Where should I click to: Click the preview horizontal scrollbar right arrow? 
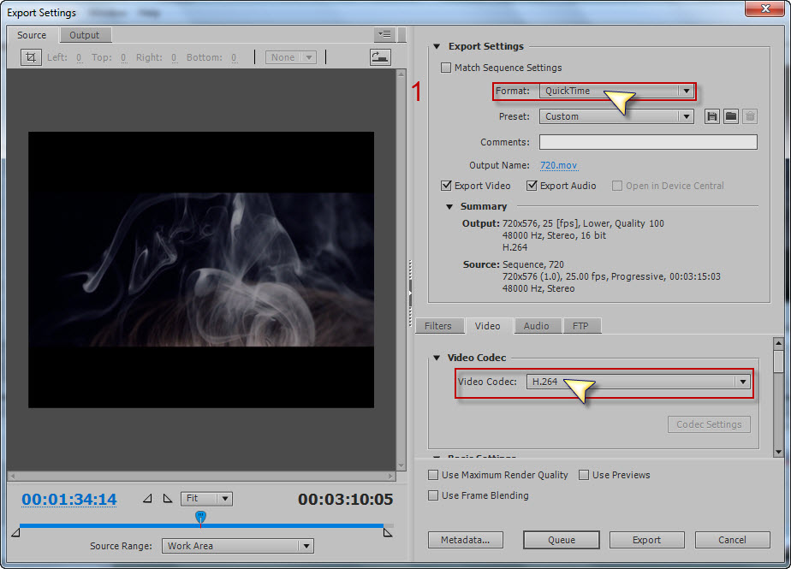390,477
